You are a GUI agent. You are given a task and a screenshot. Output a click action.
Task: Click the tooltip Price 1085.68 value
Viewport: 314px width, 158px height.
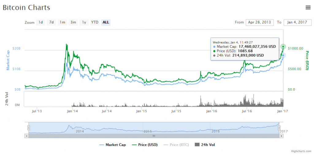[245, 51]
